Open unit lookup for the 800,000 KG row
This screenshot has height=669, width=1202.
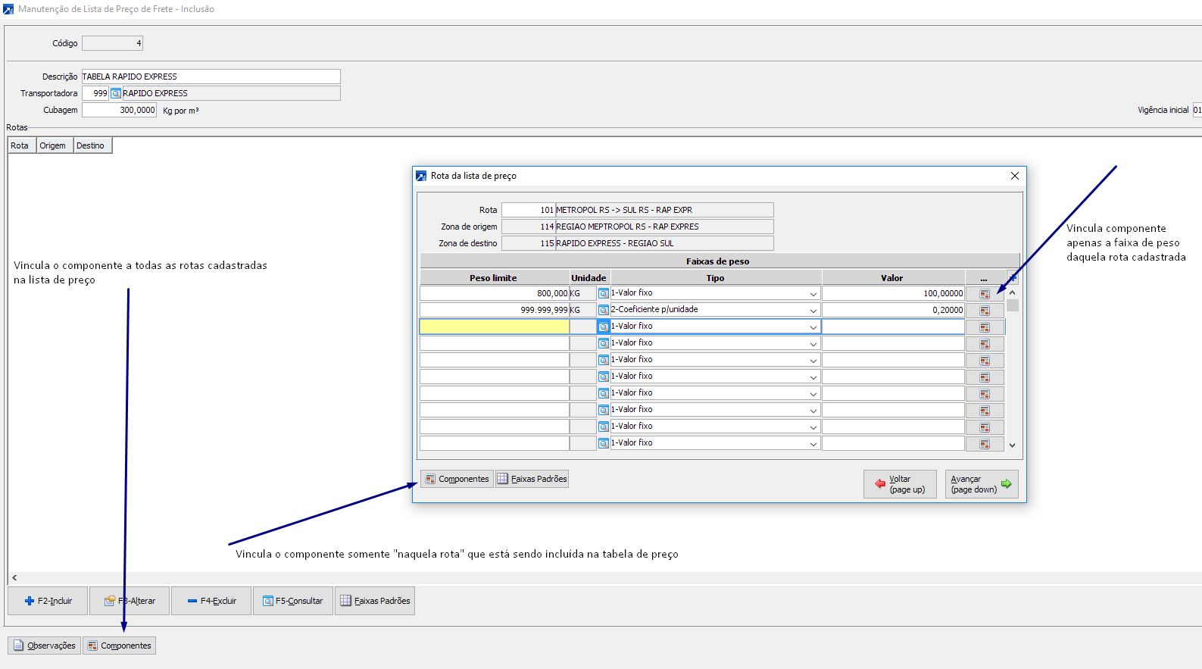[603, 293]
